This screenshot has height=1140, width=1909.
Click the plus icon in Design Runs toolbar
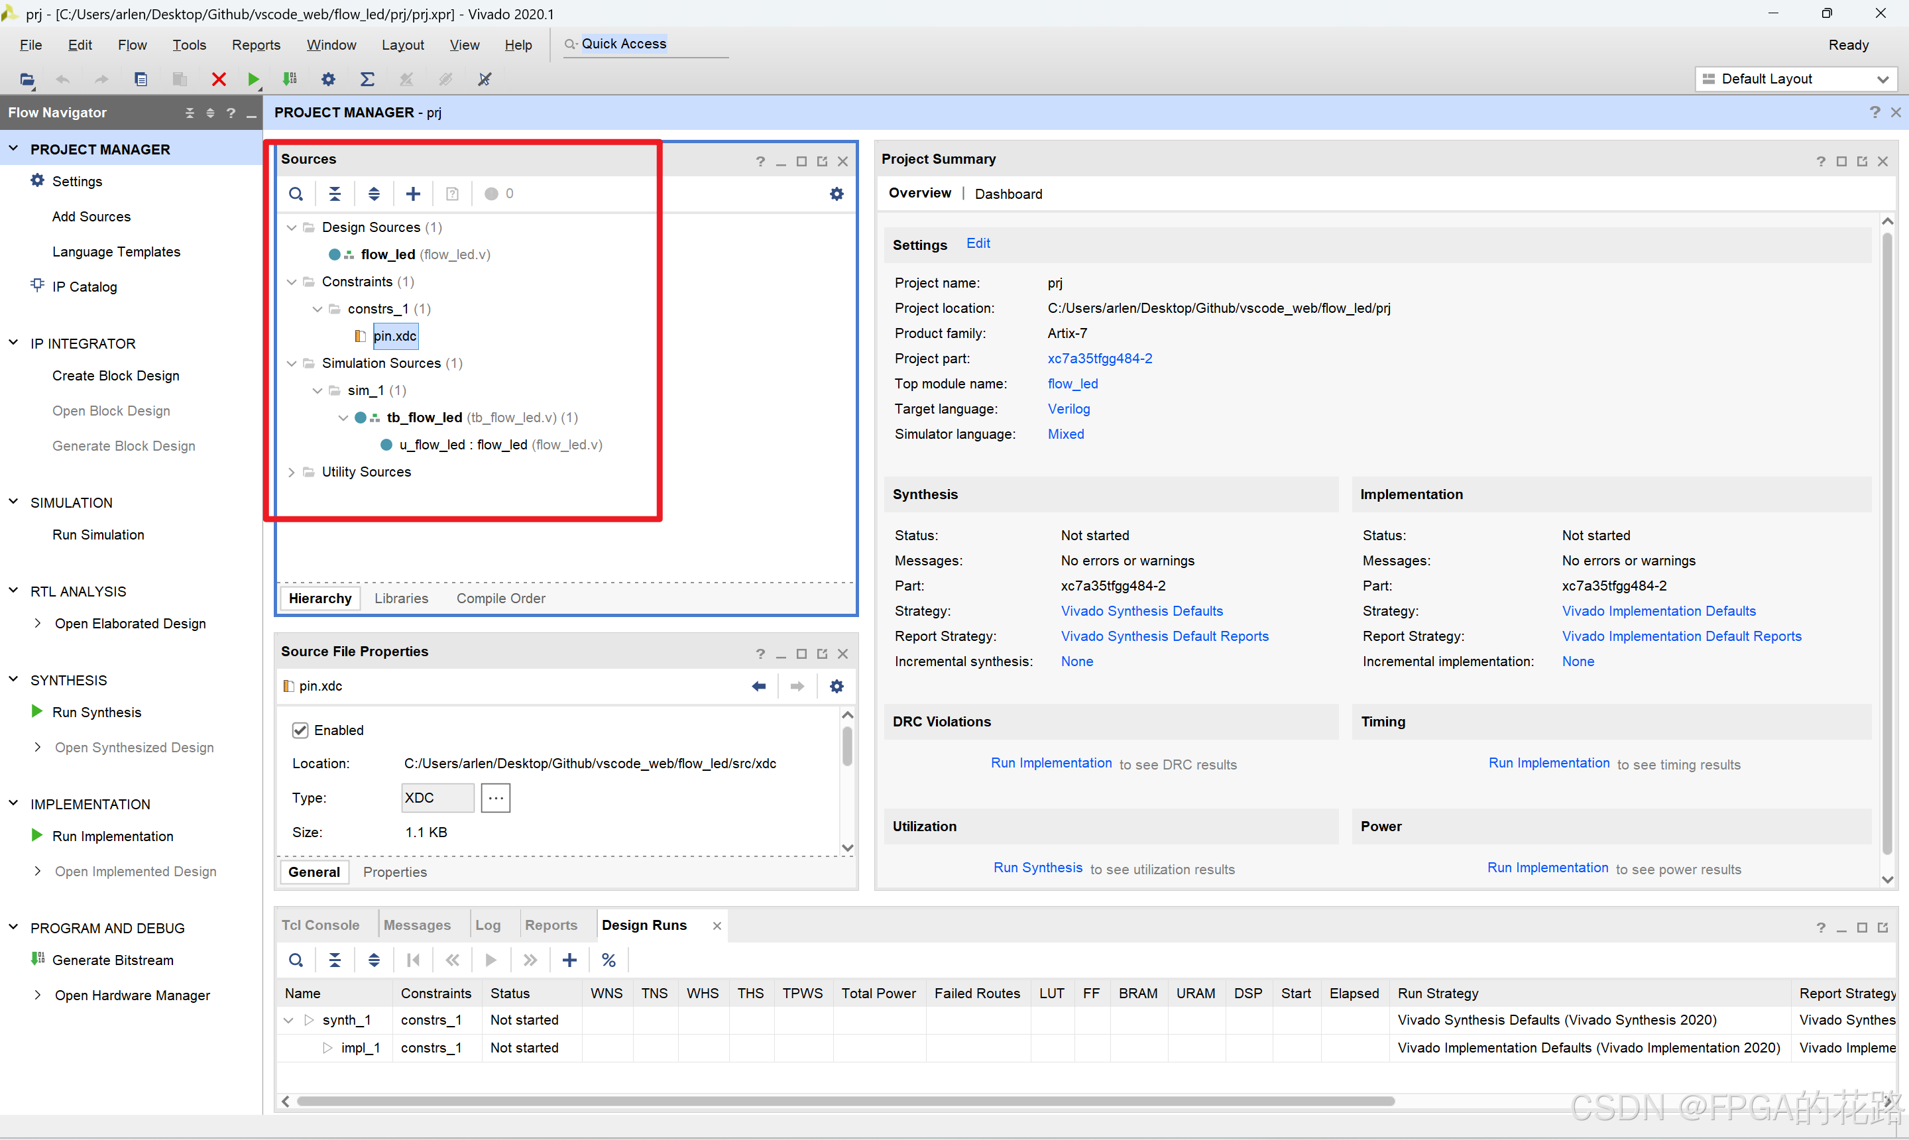coord(570,960)
